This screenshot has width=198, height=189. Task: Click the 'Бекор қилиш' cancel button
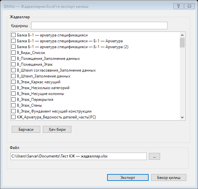pyautogui.click(x=169, y=178)
